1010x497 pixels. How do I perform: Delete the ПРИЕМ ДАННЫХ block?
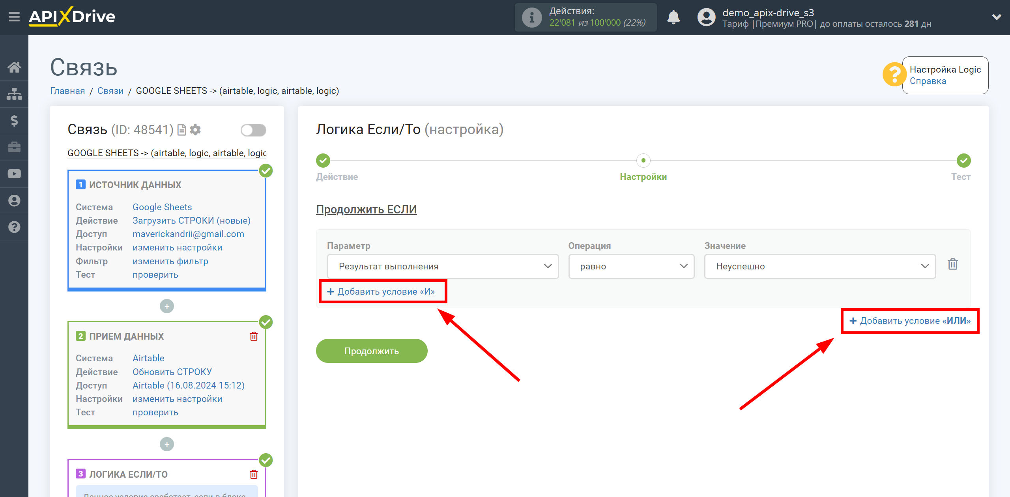(254, 336)
